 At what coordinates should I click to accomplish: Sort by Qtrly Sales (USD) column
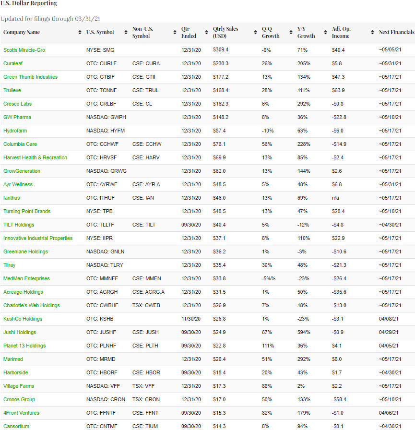click(255, 33)
